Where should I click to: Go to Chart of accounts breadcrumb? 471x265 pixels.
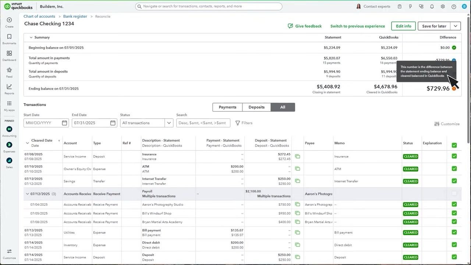(39, 17)
